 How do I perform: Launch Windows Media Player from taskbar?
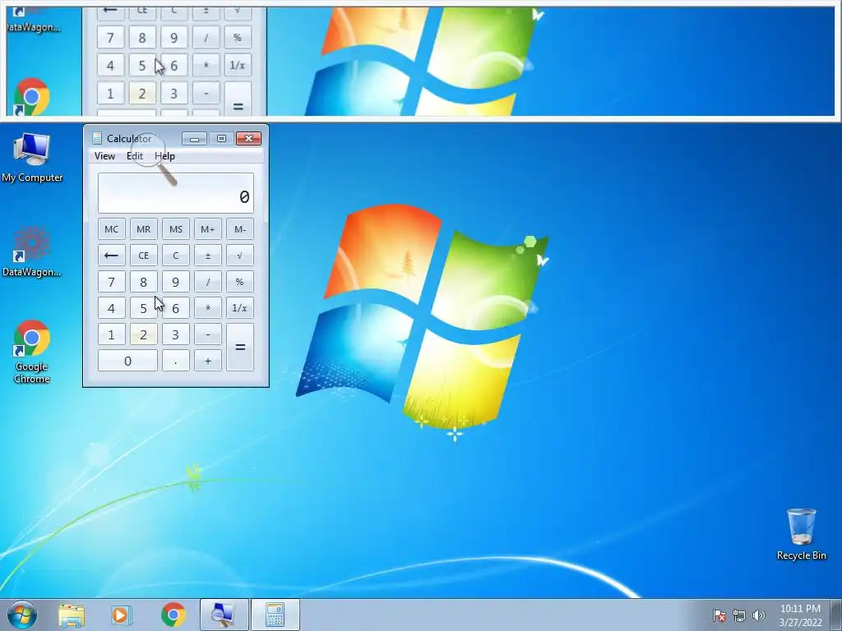[x=122, y=615]
